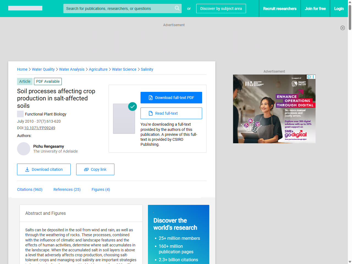Click Pichu Rengasamy's author avatar

pos(24,149)
